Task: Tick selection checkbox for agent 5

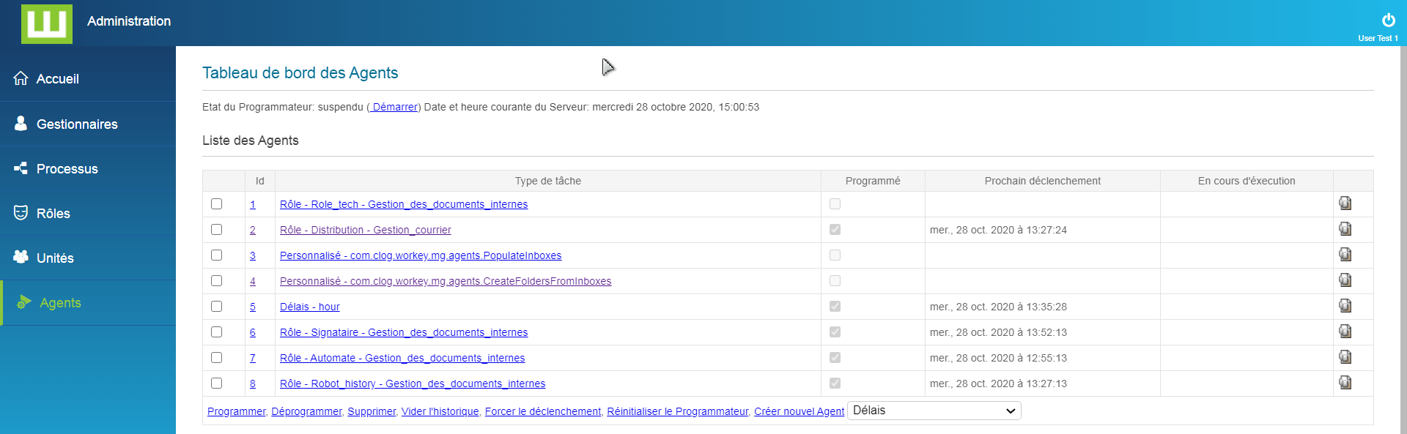Action: (x=216, y=307)
